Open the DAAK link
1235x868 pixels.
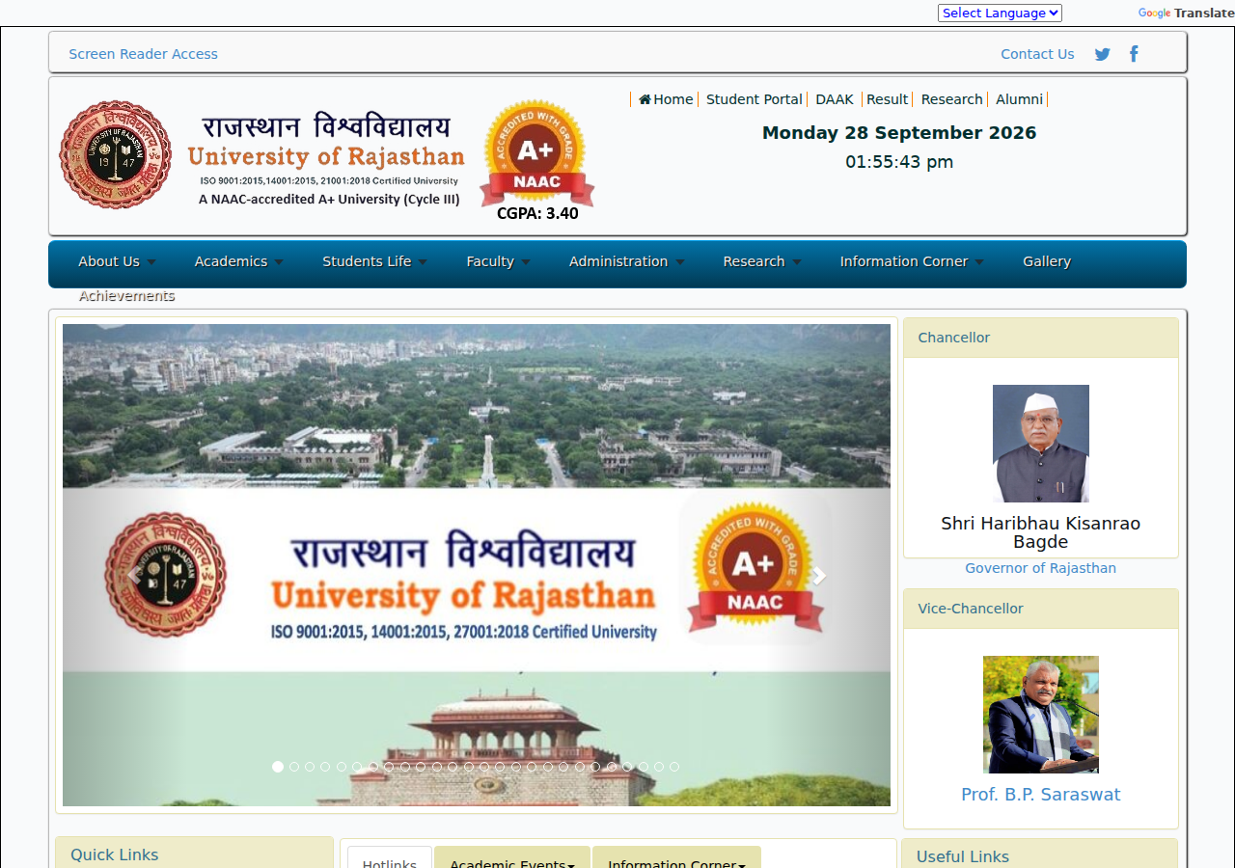pos(835,99)
